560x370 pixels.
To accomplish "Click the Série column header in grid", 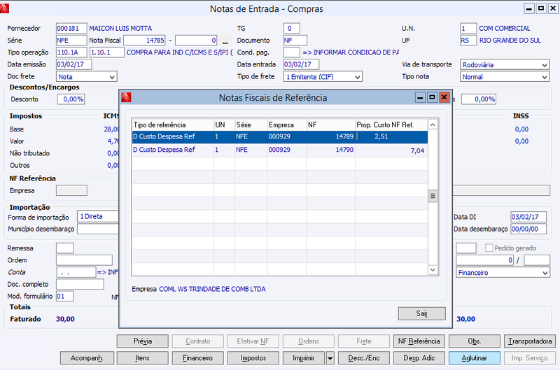I will [251, 125].
